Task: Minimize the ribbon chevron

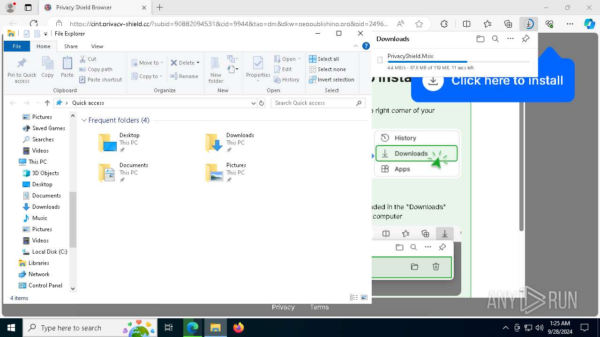Action: pos(357,46)
